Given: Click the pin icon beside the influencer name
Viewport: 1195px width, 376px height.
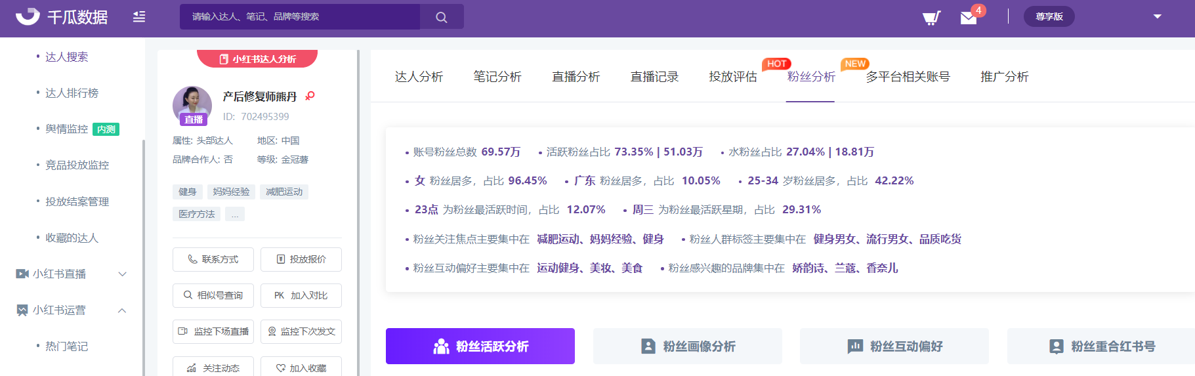Looking at the screenshot, I should [310, 96].
